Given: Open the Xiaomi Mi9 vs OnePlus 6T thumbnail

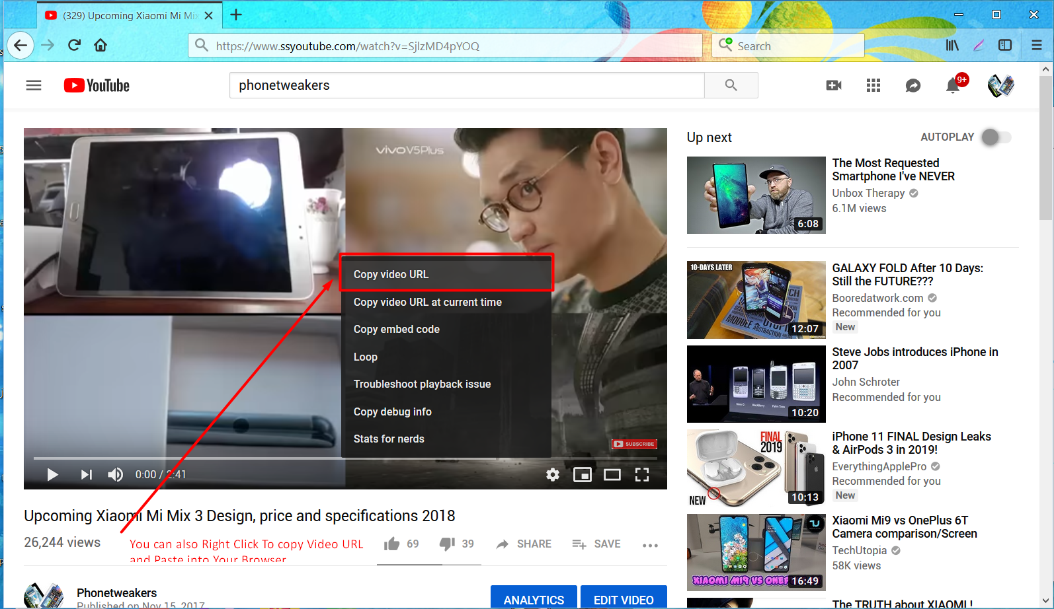Looking at the screenshot, I should [756, 552].
